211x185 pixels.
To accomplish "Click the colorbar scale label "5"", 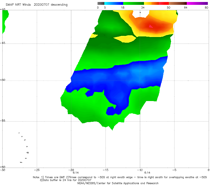I will [x=105, y=7].
